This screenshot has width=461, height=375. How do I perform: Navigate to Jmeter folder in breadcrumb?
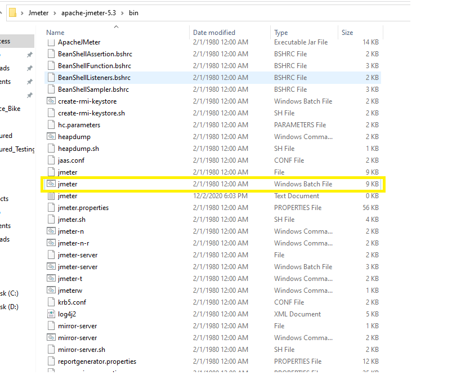click(38, 13)
